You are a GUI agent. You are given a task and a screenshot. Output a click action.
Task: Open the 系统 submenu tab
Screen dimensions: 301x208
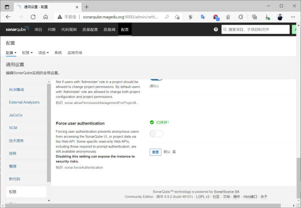point(58,53)
